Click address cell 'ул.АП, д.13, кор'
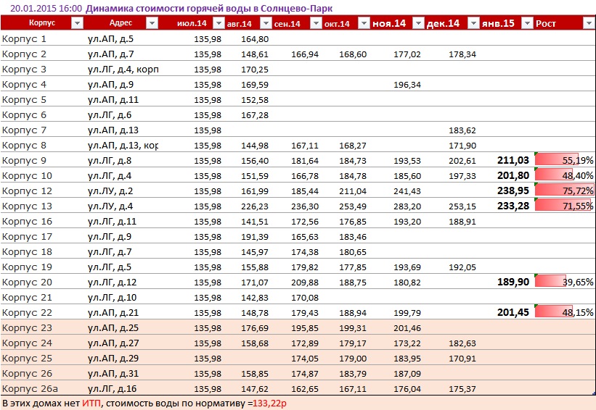 pos(123,145)
